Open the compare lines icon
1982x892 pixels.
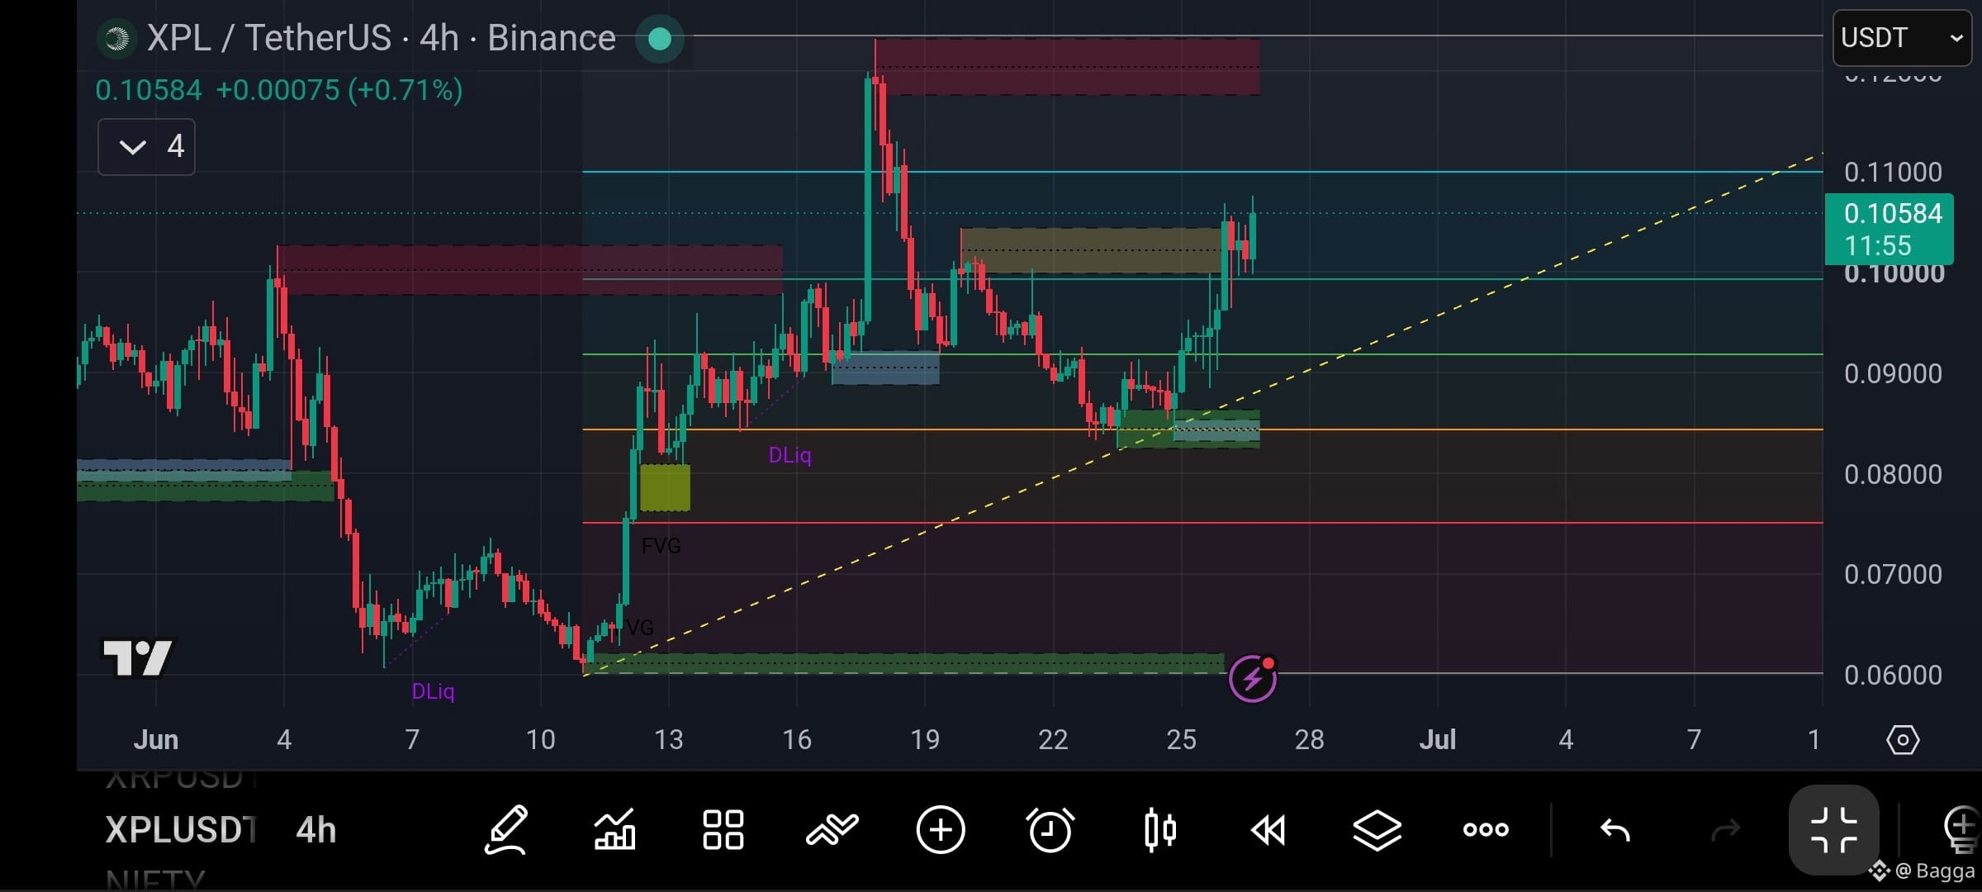pos(832,829)
